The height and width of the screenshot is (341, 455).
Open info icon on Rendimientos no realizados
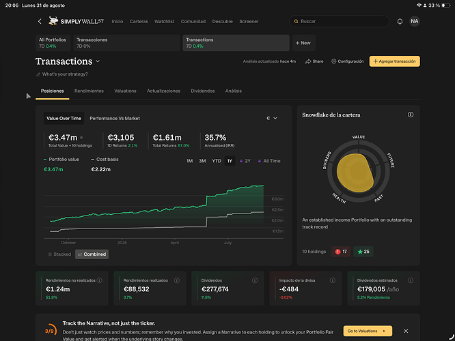[100, 280]
